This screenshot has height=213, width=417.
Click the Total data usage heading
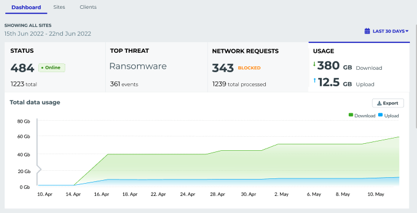pos(35,102)
